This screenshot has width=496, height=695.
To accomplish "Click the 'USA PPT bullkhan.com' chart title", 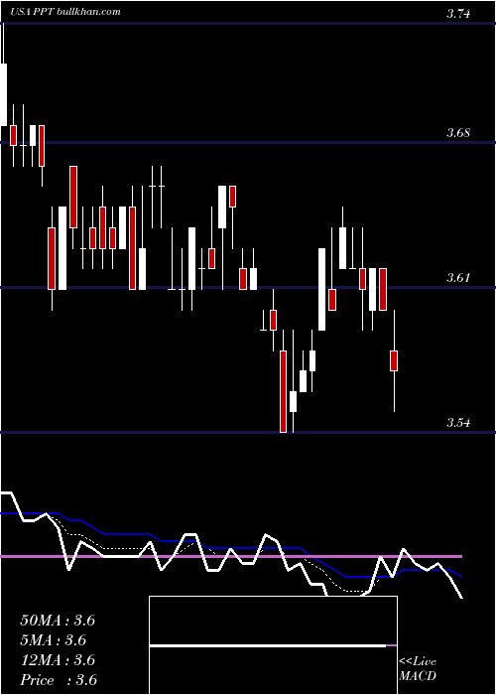I will click(64, 12).
